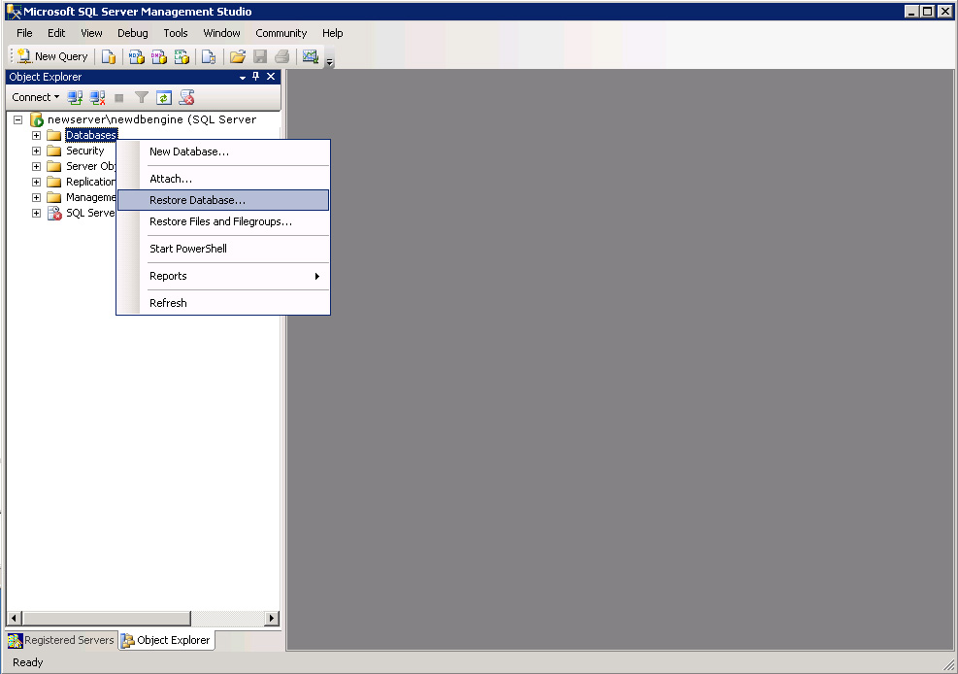Expand the Replication folder node

[x=37, y=182]
